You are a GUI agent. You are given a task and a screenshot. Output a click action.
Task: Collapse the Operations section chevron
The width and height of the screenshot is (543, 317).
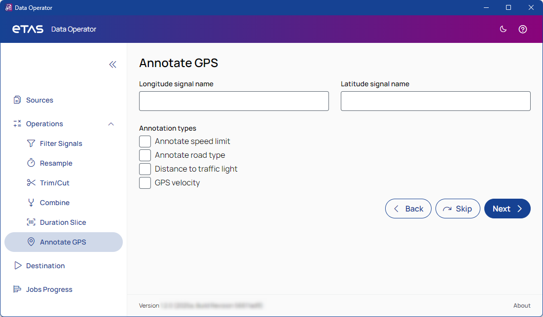click(111, 124)
